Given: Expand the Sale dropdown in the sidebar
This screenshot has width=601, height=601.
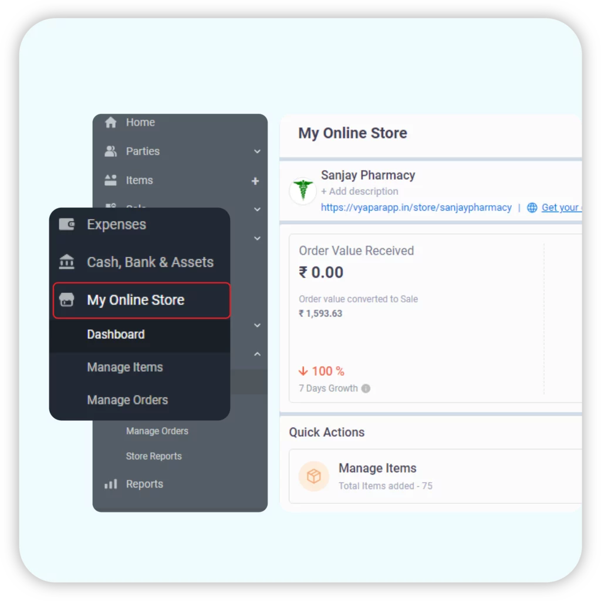Looking at the screenshot, I should (x=257, y=209).
